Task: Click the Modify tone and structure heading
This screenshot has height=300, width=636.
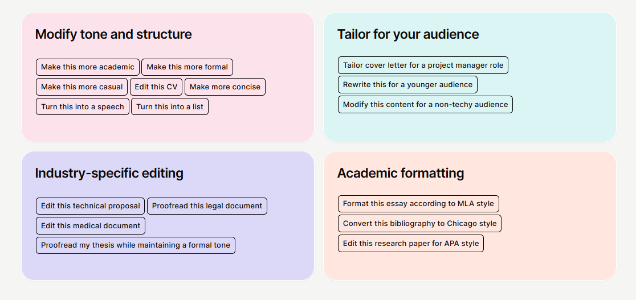Action: point(113,34)
